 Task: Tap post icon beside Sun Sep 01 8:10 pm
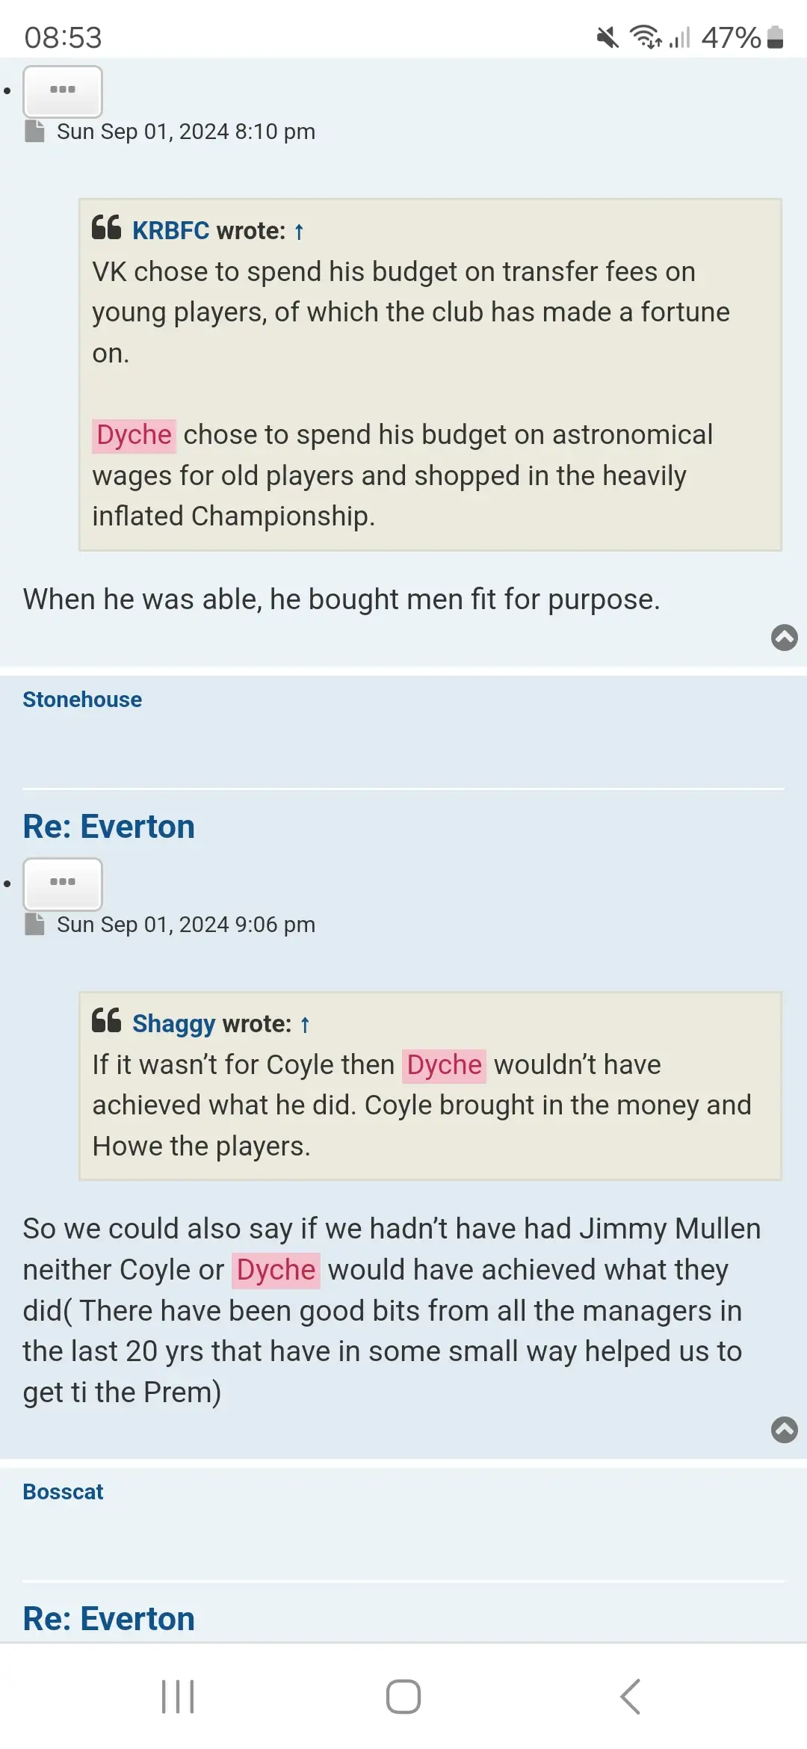(x=34, y=132)
